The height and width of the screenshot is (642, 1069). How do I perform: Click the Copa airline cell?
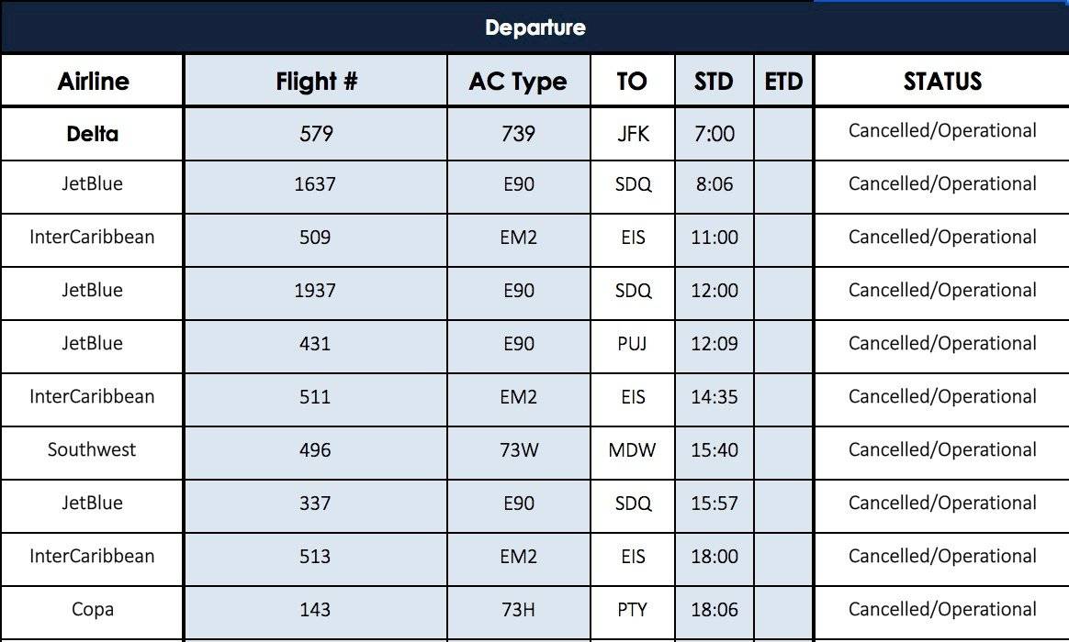click(92, 612)
